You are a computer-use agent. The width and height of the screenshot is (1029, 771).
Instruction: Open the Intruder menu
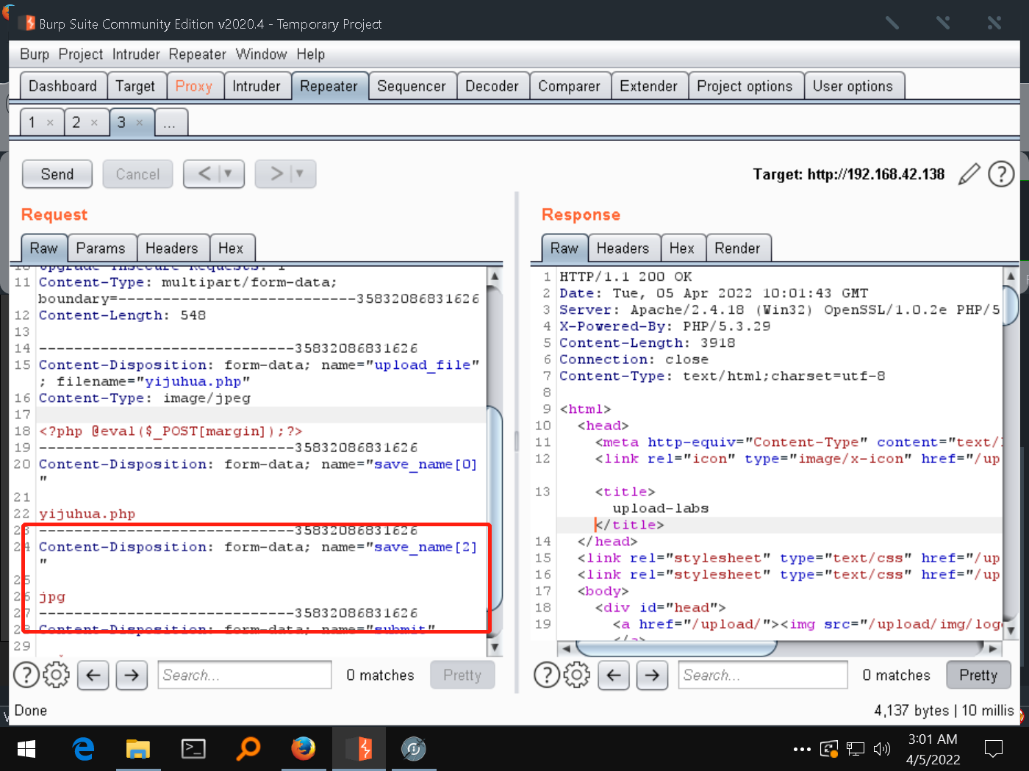136,54
